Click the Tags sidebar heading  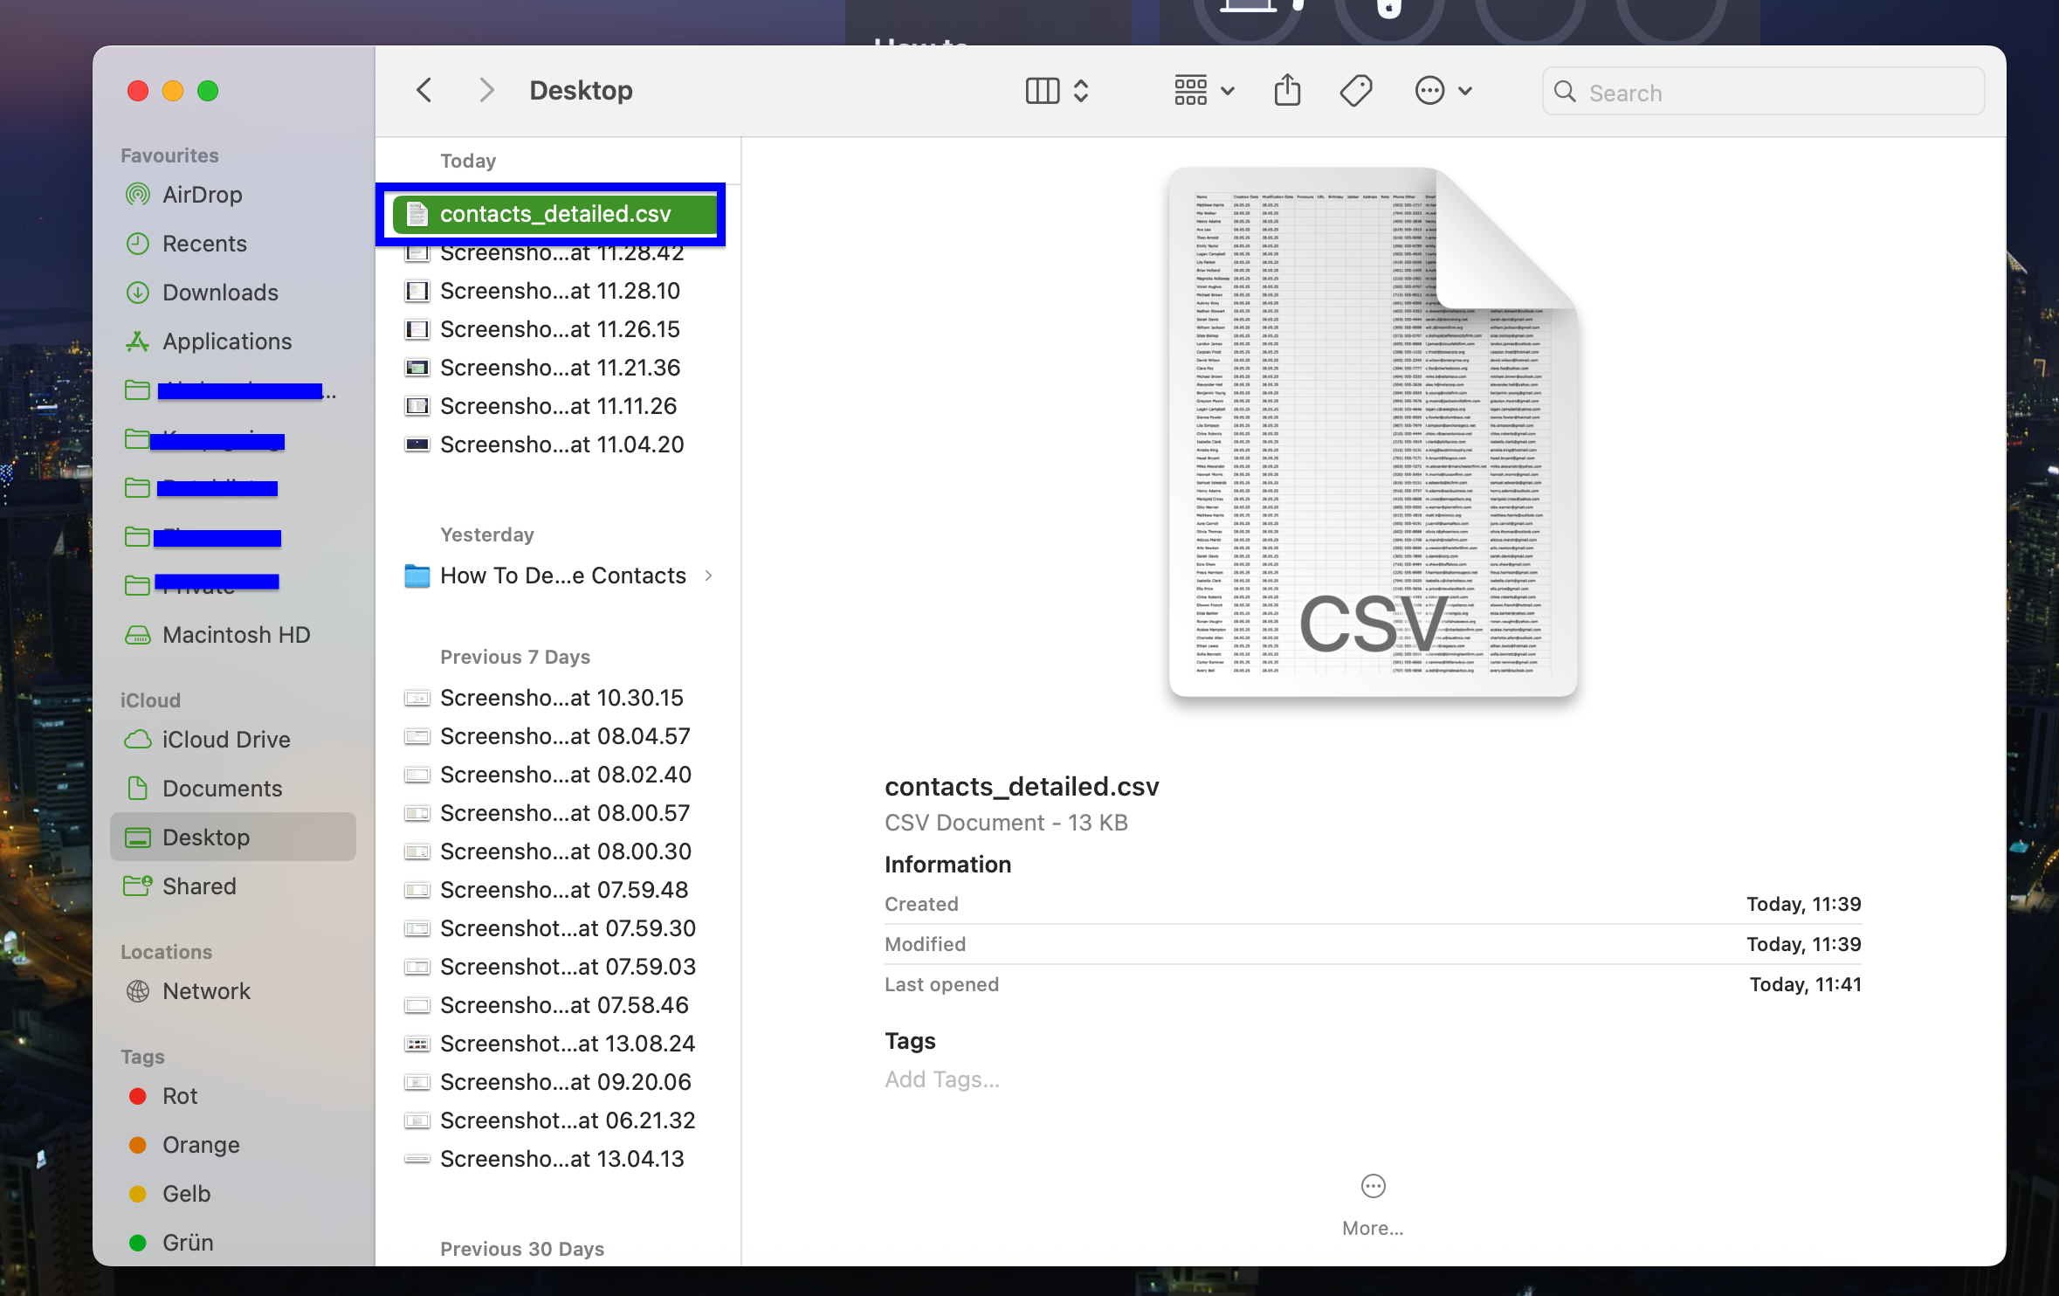pyautogui.click(x=142, y=1057)
